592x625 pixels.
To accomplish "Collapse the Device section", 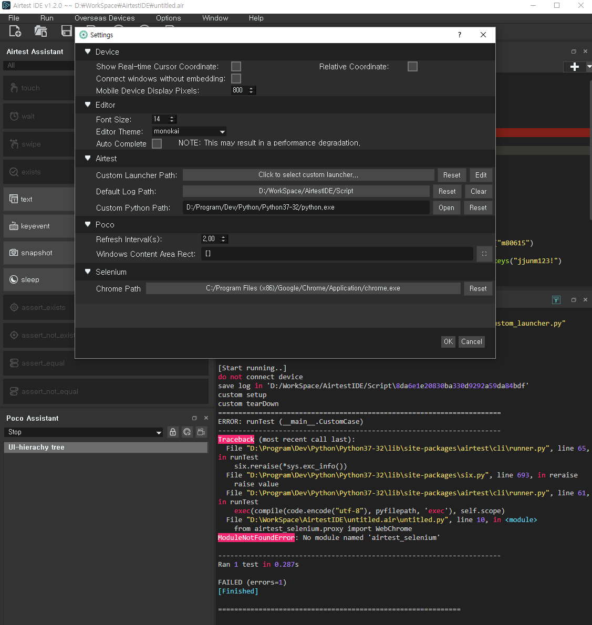I will coord(88,52).
